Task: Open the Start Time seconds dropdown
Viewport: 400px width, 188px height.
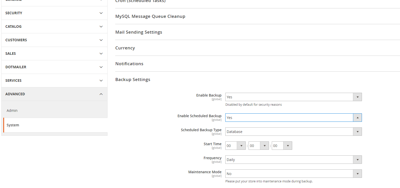Action: 282,146
